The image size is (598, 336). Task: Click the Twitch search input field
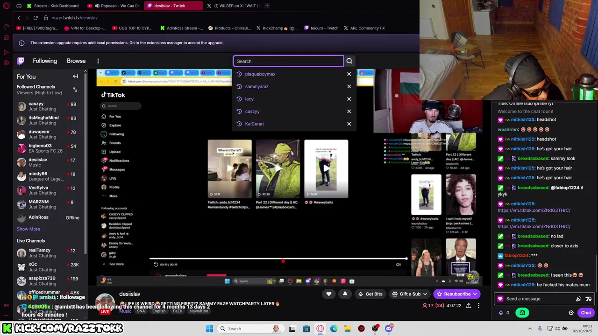point(288,61)
